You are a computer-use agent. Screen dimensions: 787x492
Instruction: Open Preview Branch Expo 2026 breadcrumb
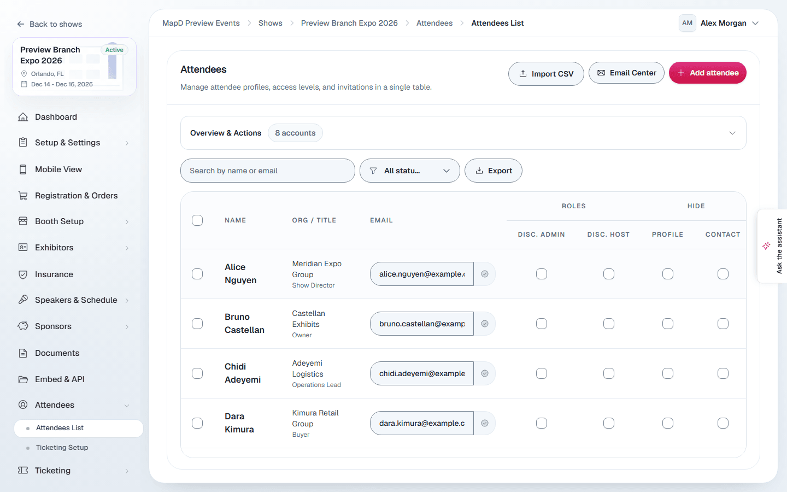coord(349,23)
